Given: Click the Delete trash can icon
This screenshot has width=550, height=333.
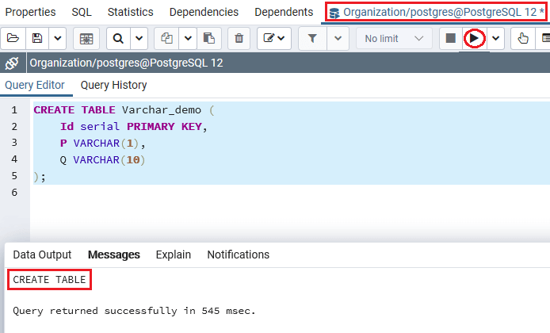Looking at the screenshot, I should click(239, 38).
